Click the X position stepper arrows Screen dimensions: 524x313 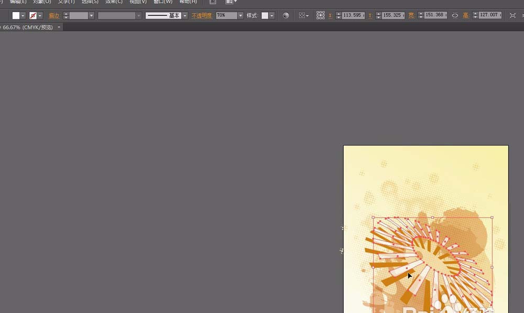click(x=339, y=15)
